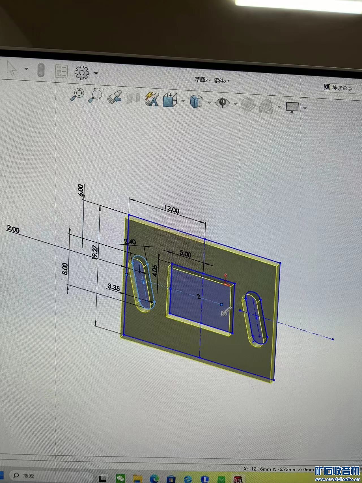Open File Explorer from the taskbar

[x=138, y=478]
